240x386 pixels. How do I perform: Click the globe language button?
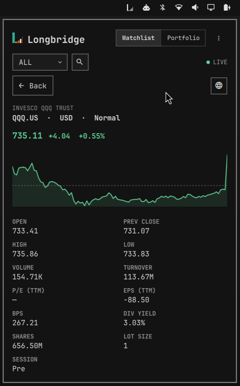click(219, 86)
